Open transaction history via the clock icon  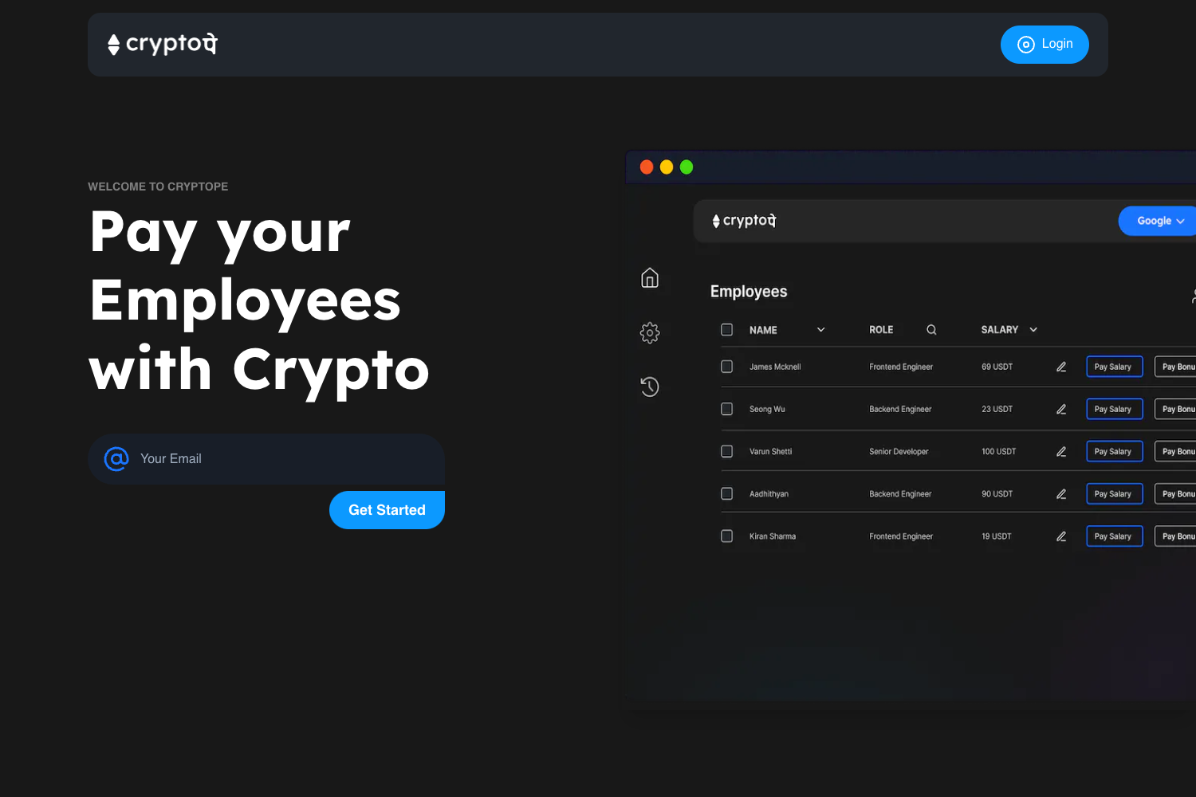coord(650,387)
